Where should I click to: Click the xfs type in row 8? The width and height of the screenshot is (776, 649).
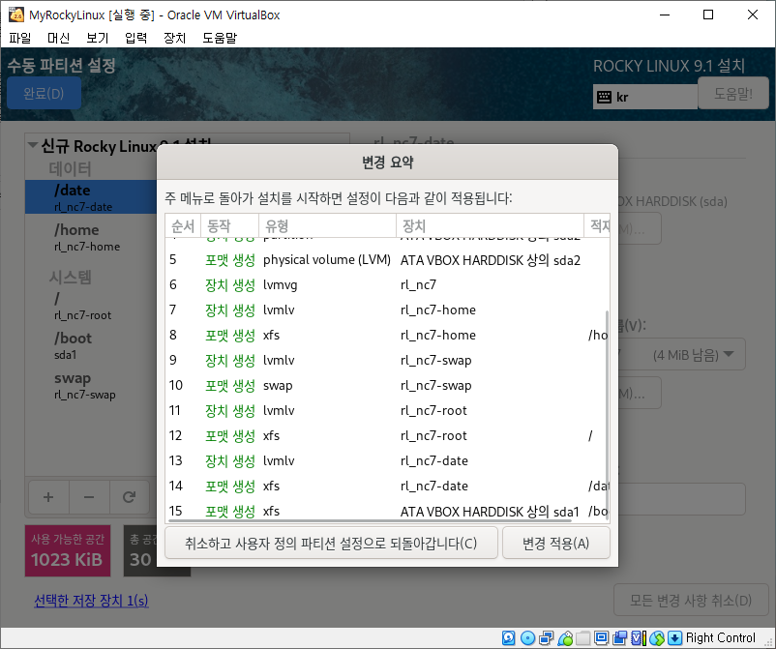pos(271,336)
